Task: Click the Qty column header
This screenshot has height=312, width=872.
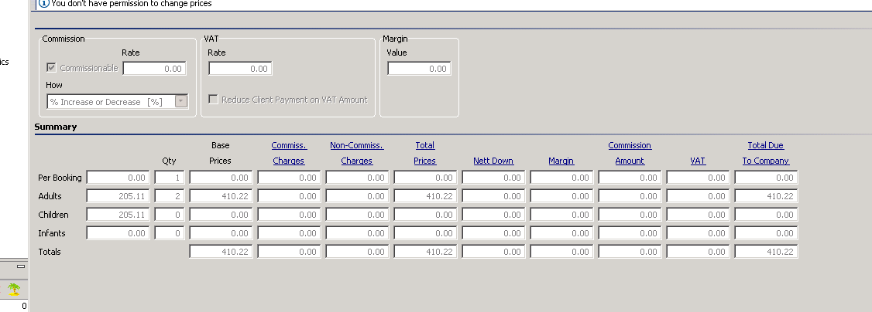Action: point(169,161)
